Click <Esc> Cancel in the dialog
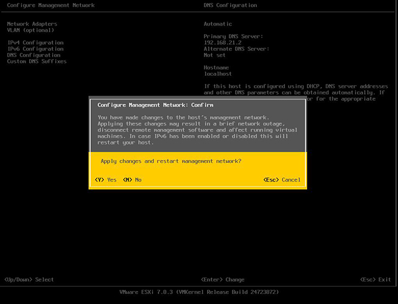 coord(282,180)
